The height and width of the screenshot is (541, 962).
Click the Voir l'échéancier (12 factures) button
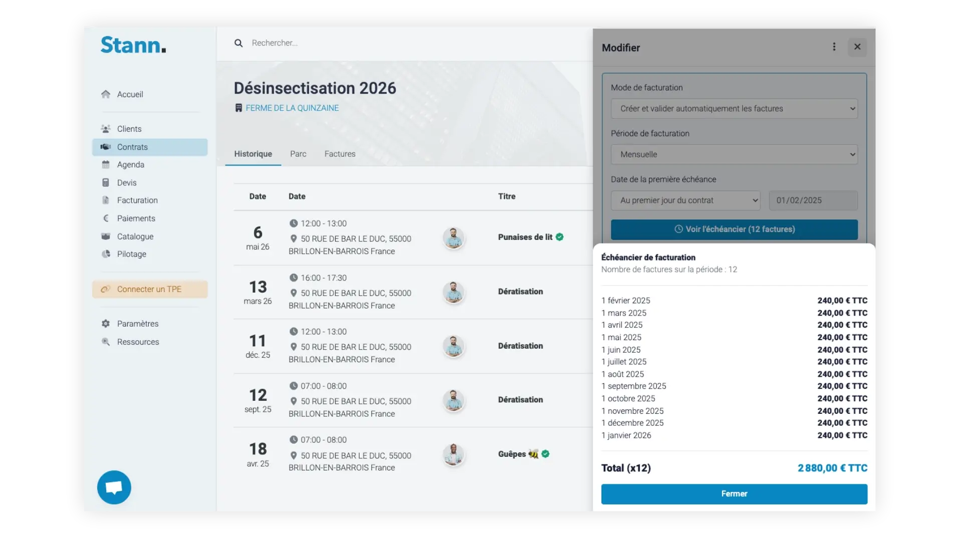click(x=734, y=229)
